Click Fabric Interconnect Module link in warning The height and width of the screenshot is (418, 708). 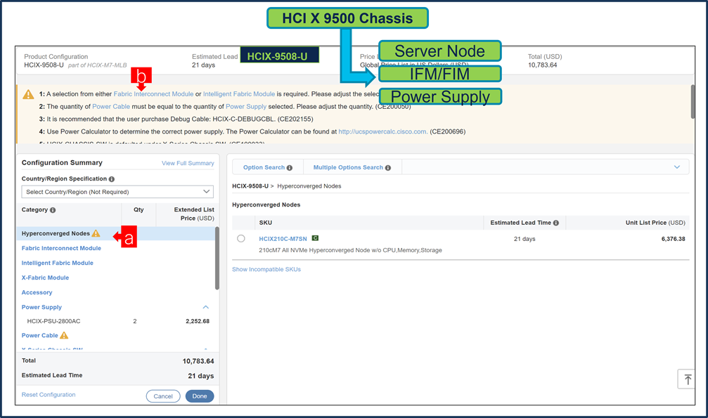153,94
